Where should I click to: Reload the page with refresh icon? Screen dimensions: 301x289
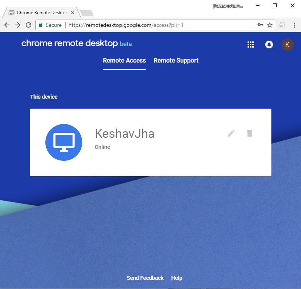(x=28, y=25)
